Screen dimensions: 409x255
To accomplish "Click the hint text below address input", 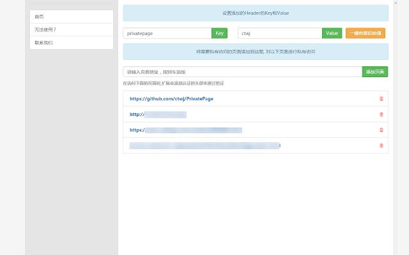I will [x=173, y=84].
